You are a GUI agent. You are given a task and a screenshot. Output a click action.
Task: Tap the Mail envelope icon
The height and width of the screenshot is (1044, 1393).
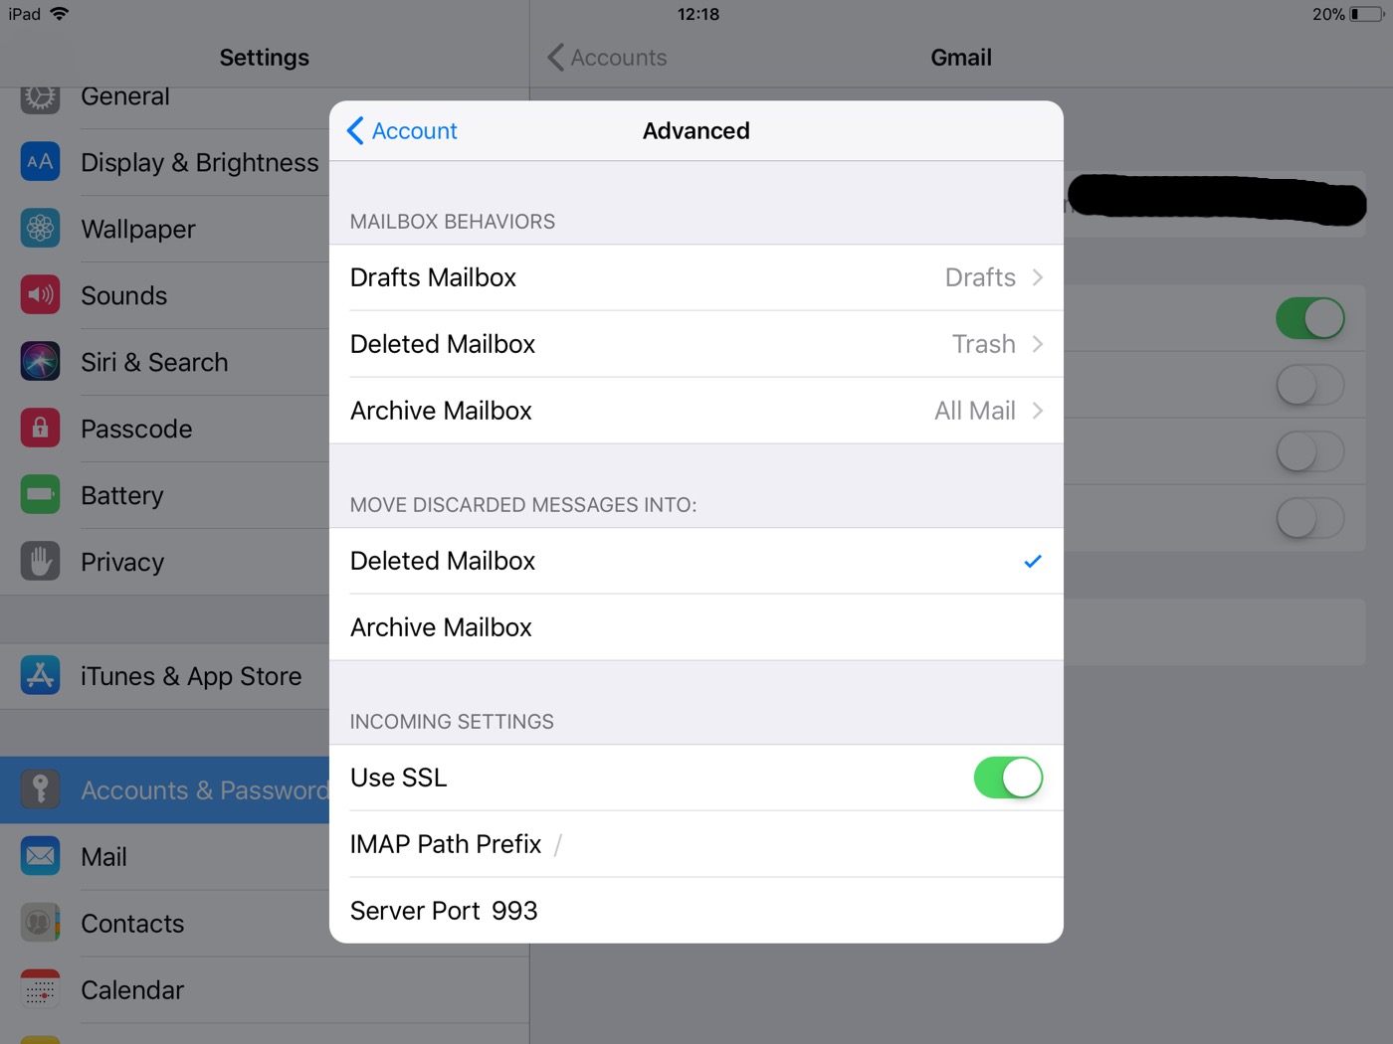[40, 857]
